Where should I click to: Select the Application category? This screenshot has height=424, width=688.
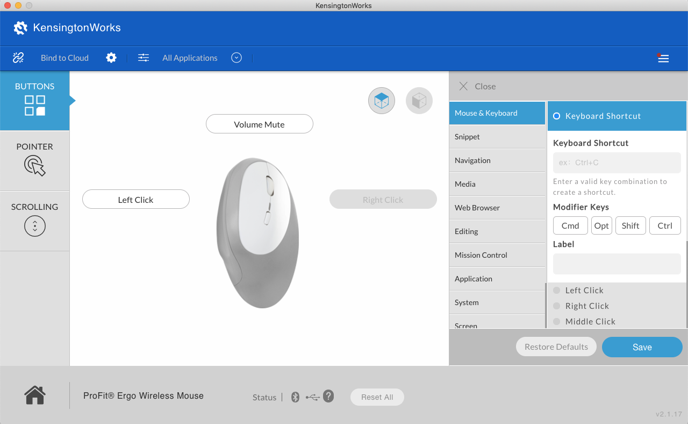[497, 279]
